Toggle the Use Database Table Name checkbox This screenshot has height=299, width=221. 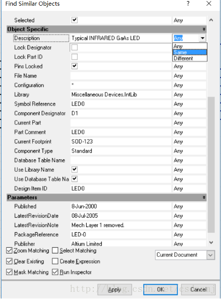click(75, 179)
